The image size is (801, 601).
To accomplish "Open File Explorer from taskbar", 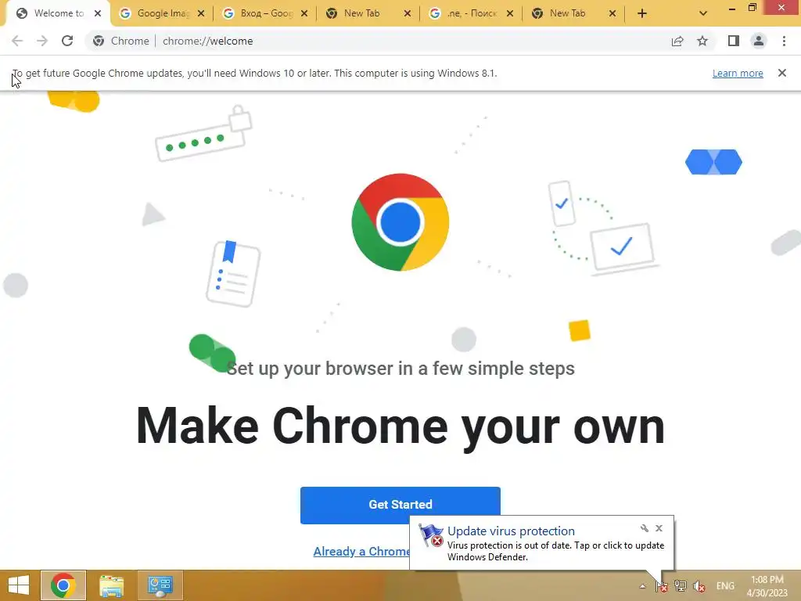I will coord(111,585).
